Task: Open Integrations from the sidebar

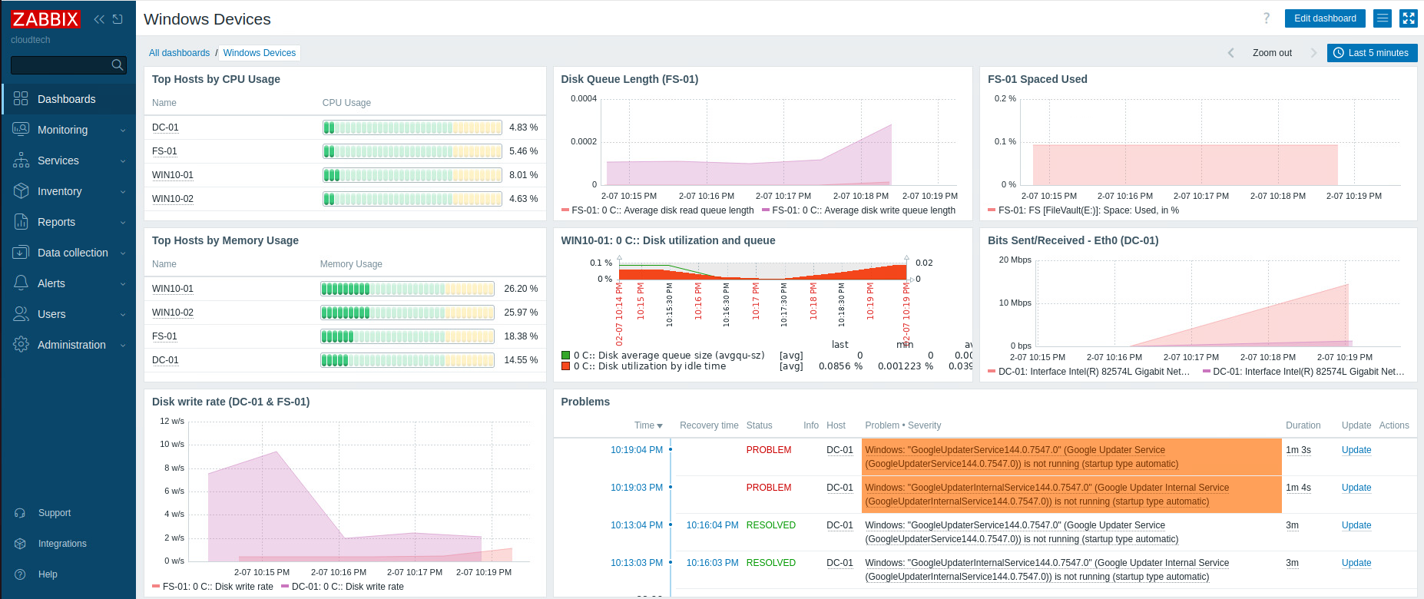Action: [62, 544]
